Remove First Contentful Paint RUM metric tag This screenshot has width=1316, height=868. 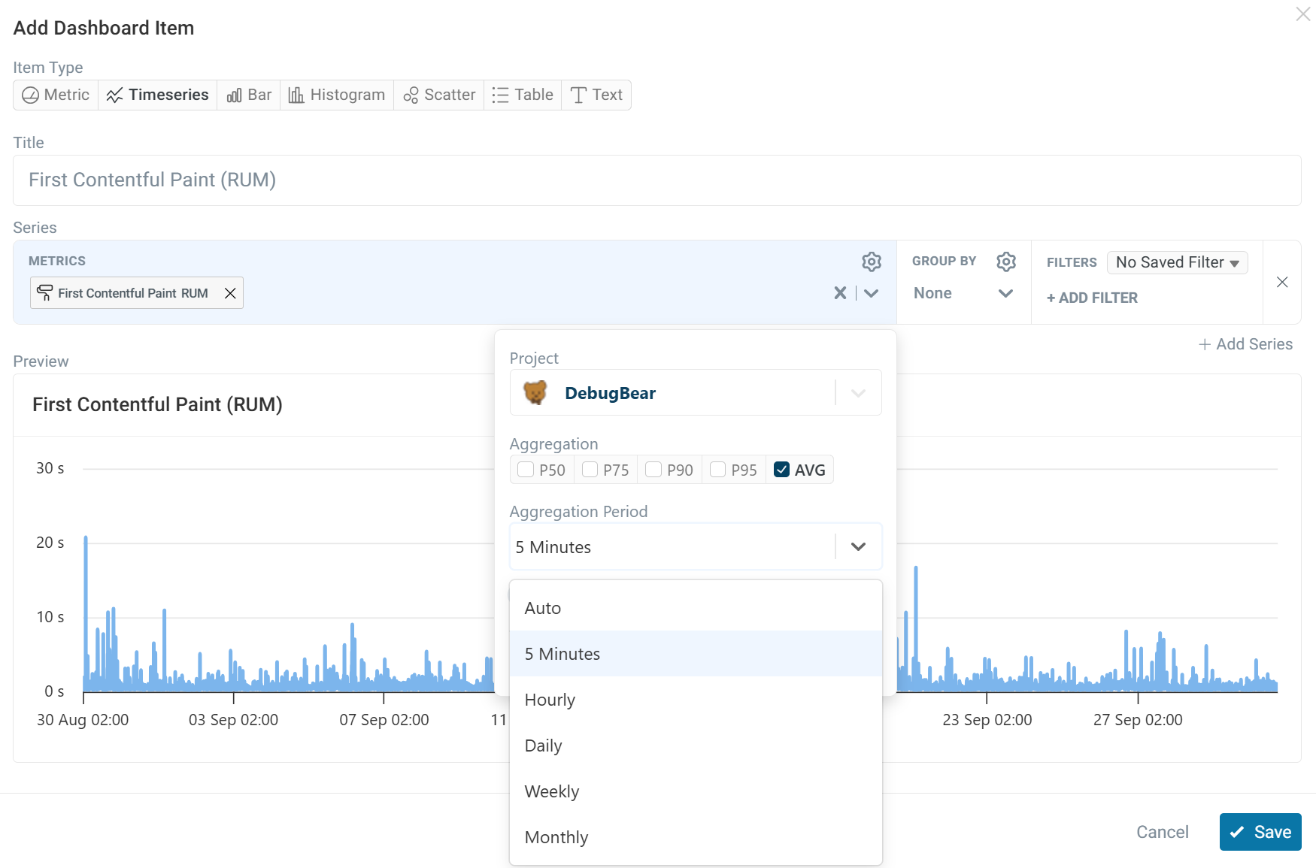[x=230, y=293]
